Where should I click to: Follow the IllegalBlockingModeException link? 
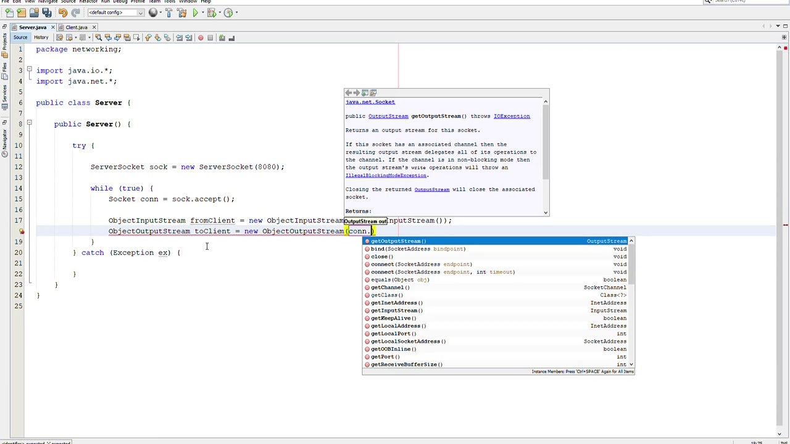[386, 175]
